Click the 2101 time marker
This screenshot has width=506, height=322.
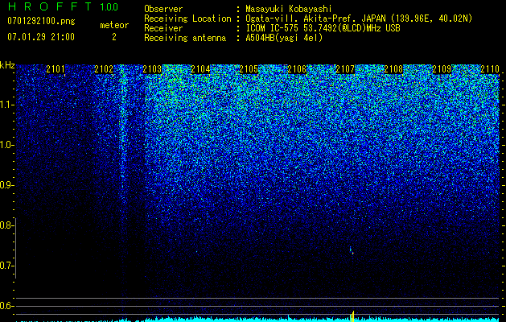pos(56,69)
